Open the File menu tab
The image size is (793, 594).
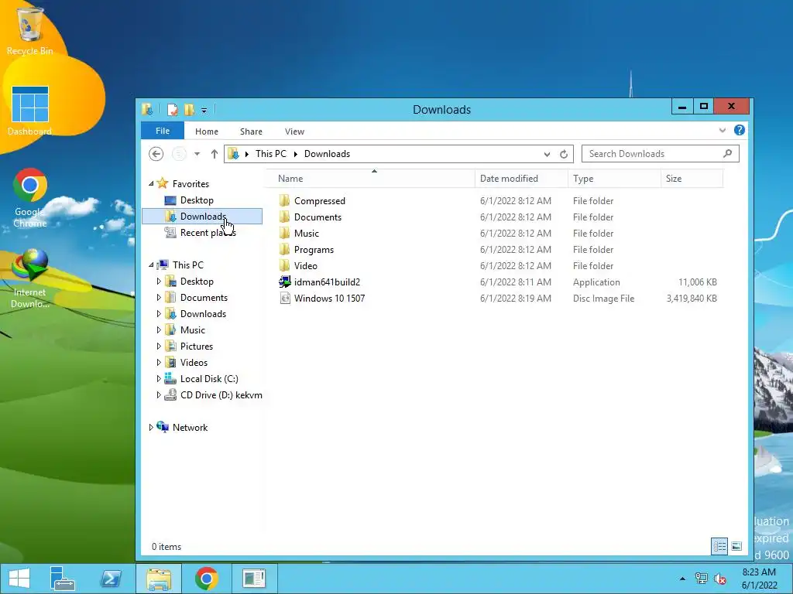tap(163, 131)
